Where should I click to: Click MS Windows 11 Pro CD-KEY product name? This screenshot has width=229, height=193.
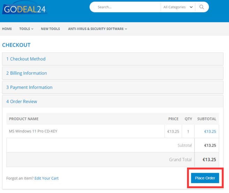(x=32, y=132)
